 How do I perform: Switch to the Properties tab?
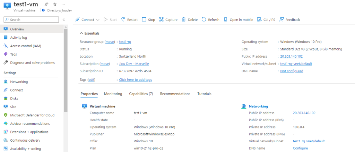tap(89, 94)
